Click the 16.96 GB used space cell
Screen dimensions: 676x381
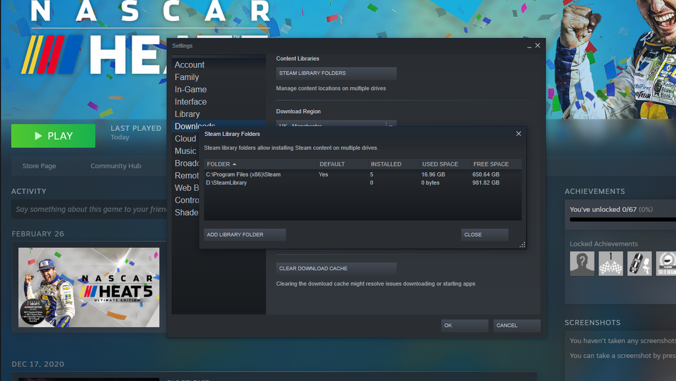click(433, 175)
